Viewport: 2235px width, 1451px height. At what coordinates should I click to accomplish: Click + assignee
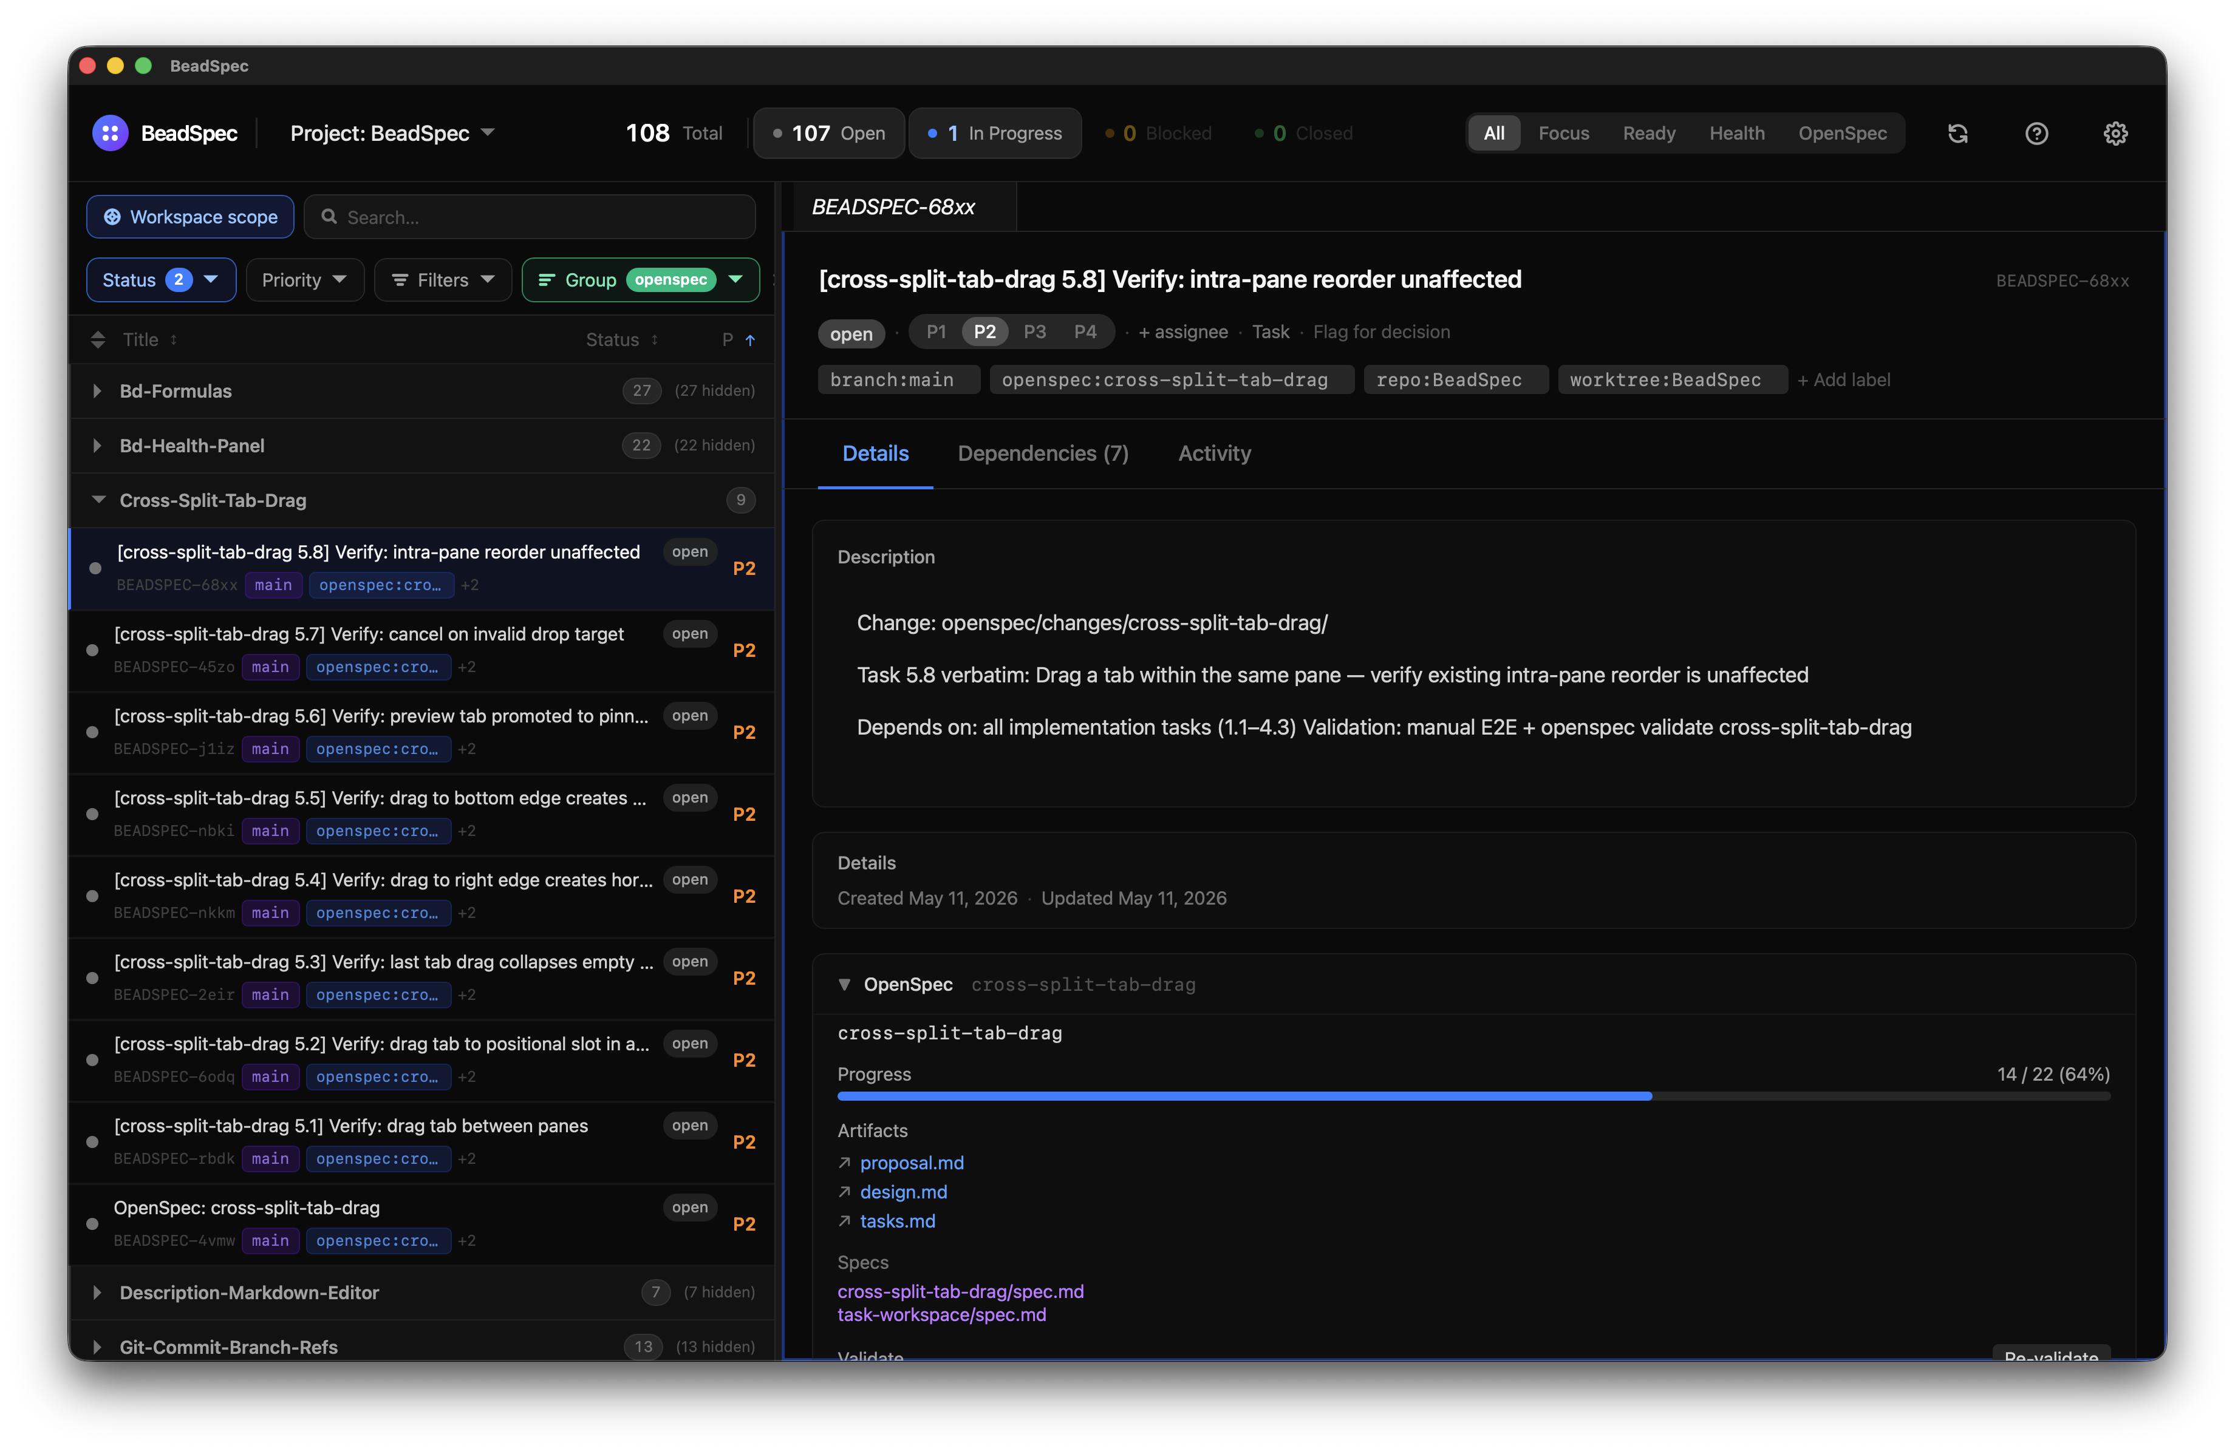(1183, 331)
